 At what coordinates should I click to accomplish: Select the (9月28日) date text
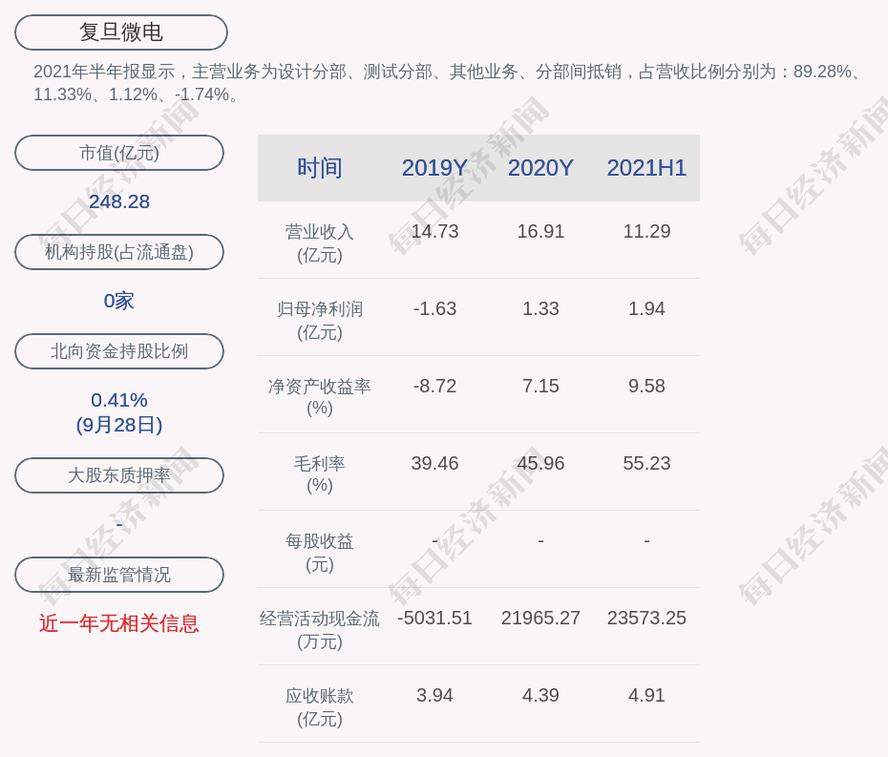pos(119,425)
